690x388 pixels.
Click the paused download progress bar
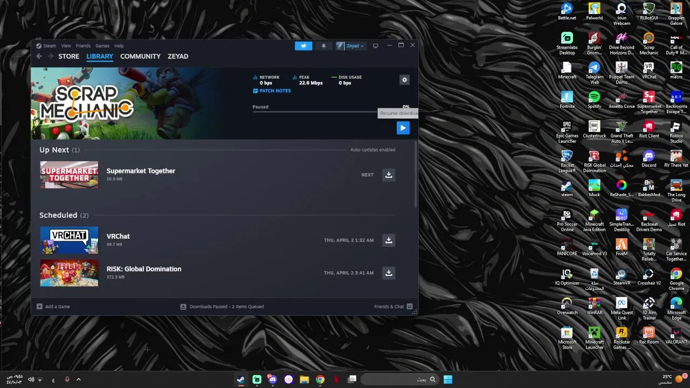(330, 112)
